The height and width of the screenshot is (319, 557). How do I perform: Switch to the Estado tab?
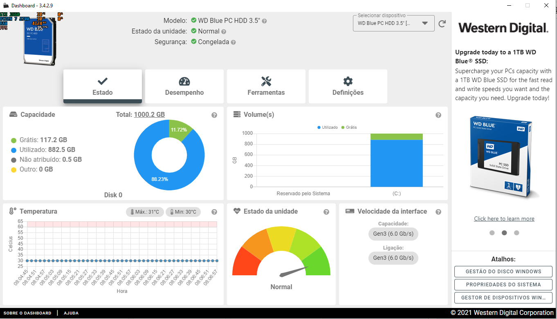pyautogui.click(x=103, y=86)
